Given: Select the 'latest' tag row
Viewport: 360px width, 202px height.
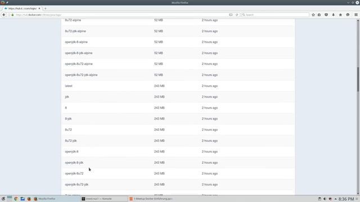Looking at the screenshot, I should tap(178, 86).
